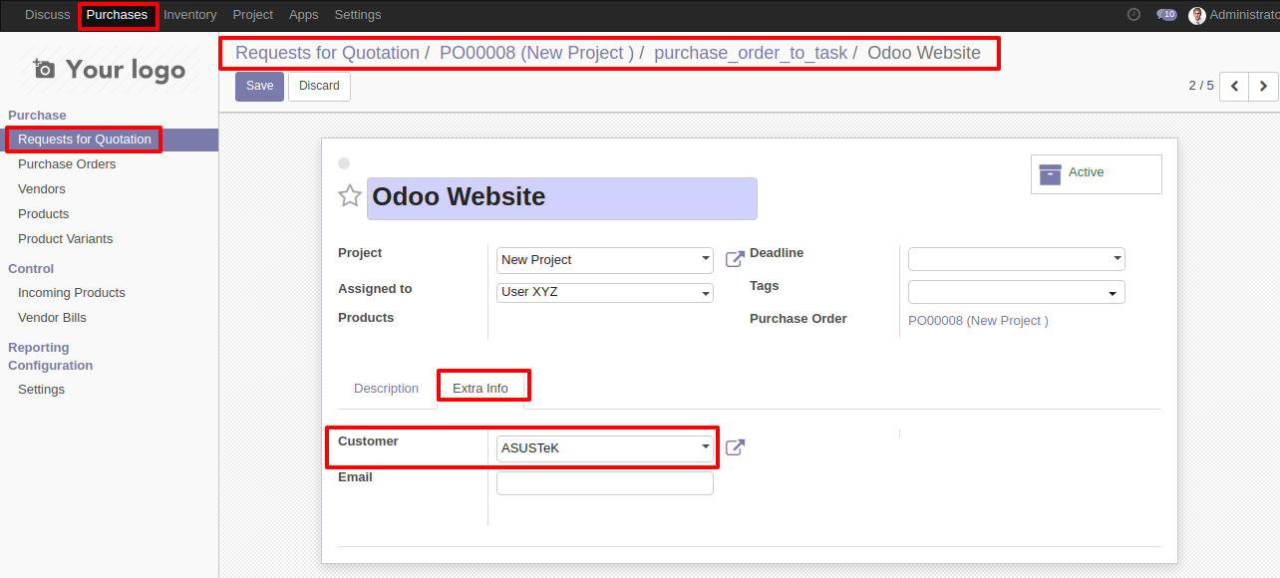The height and width of the screenshot is (578, 1280).
Task: Open external link icon next to Project field
Action: [735, 259]
